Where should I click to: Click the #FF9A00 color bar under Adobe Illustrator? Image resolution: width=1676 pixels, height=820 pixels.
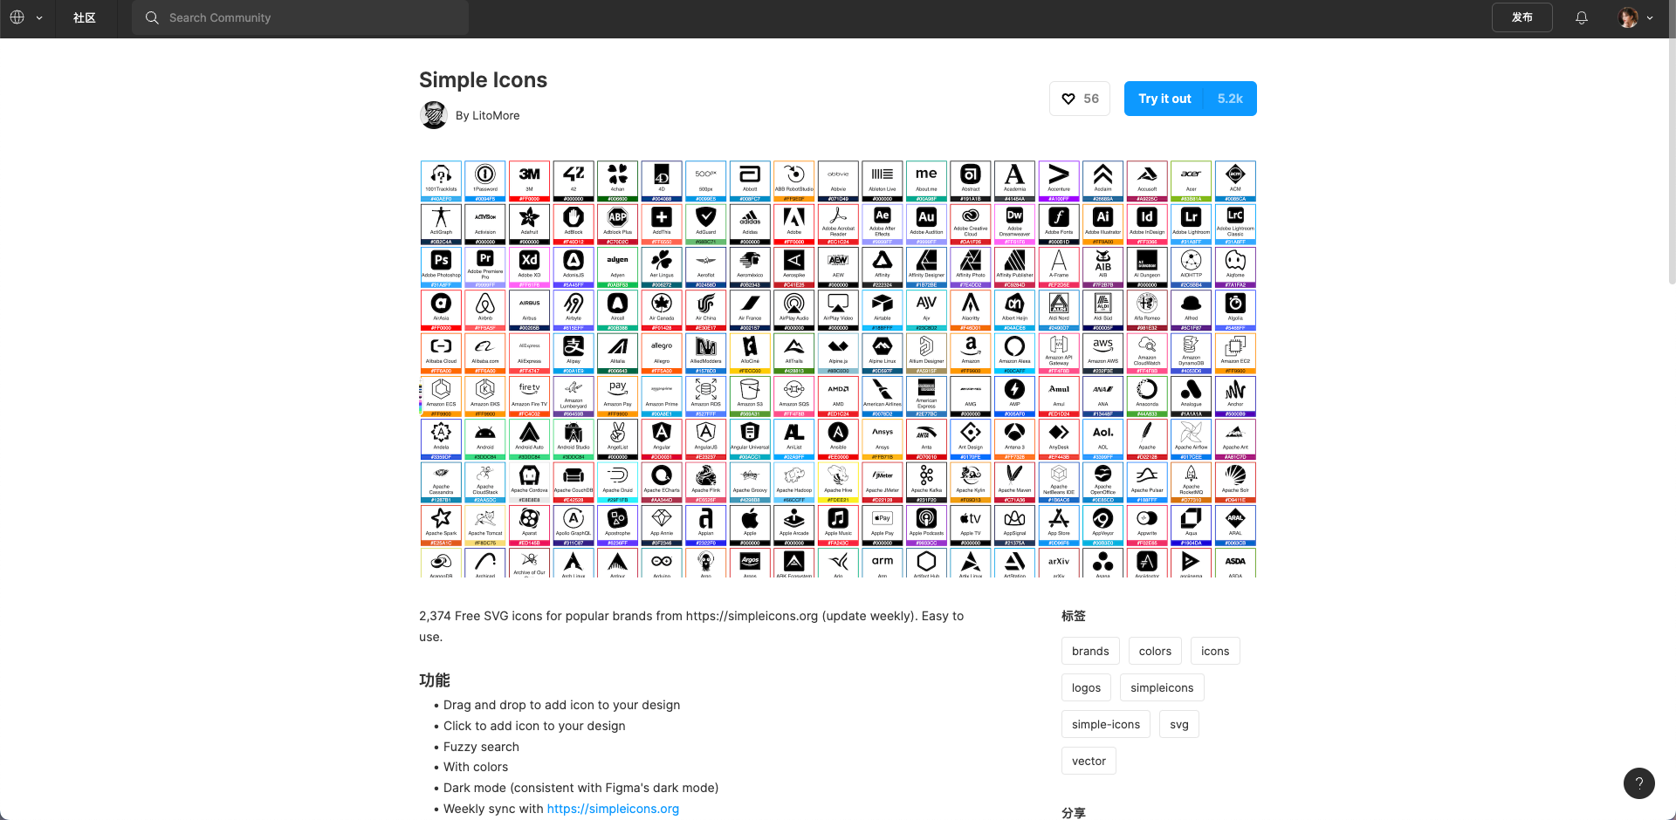(1103, 242)
